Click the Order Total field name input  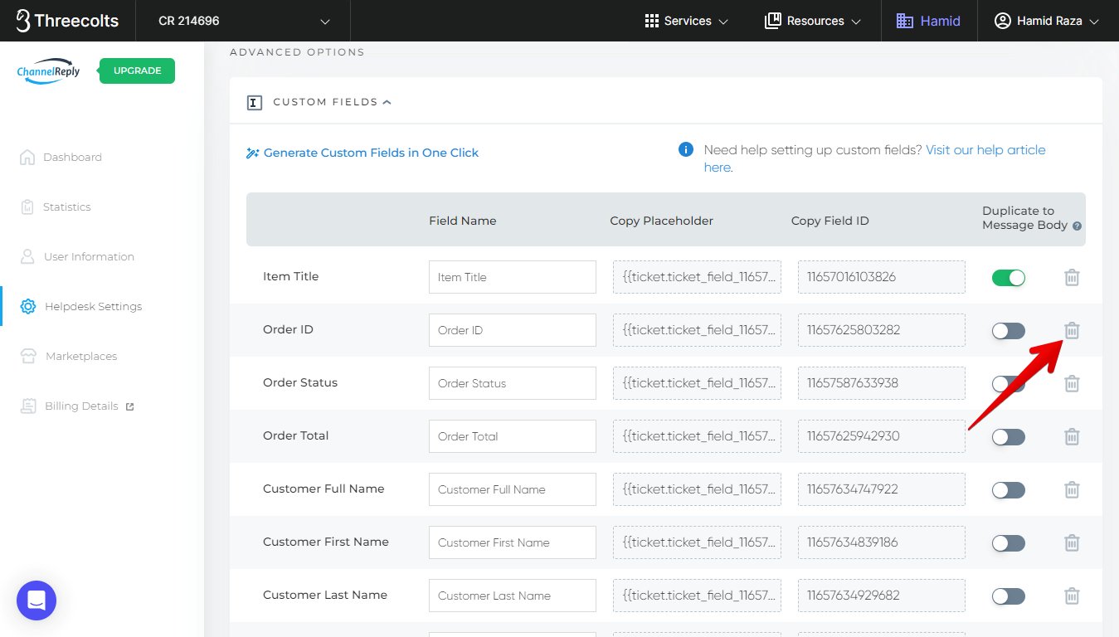(513, 436)
